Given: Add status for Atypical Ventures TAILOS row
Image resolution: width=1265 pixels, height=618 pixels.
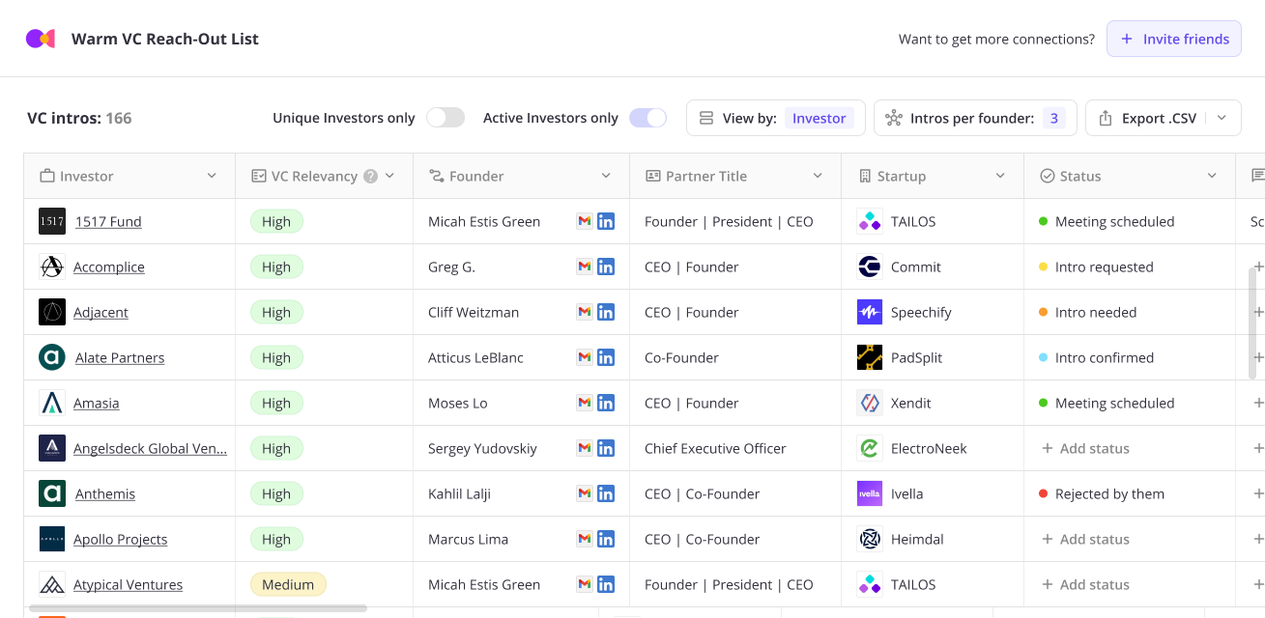Looking at the screenshot, I should tap(1085, 584).
